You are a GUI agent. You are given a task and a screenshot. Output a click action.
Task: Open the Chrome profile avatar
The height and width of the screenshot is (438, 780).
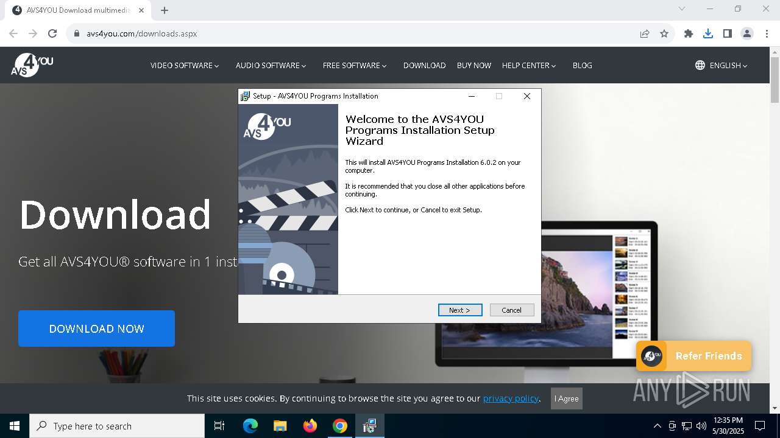tap(747, 33)
